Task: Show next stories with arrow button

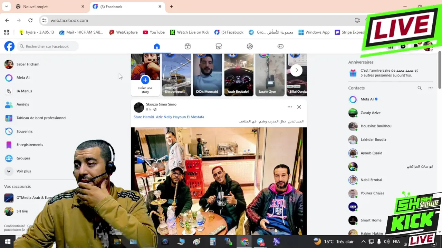Action: [x=296, y=70]
